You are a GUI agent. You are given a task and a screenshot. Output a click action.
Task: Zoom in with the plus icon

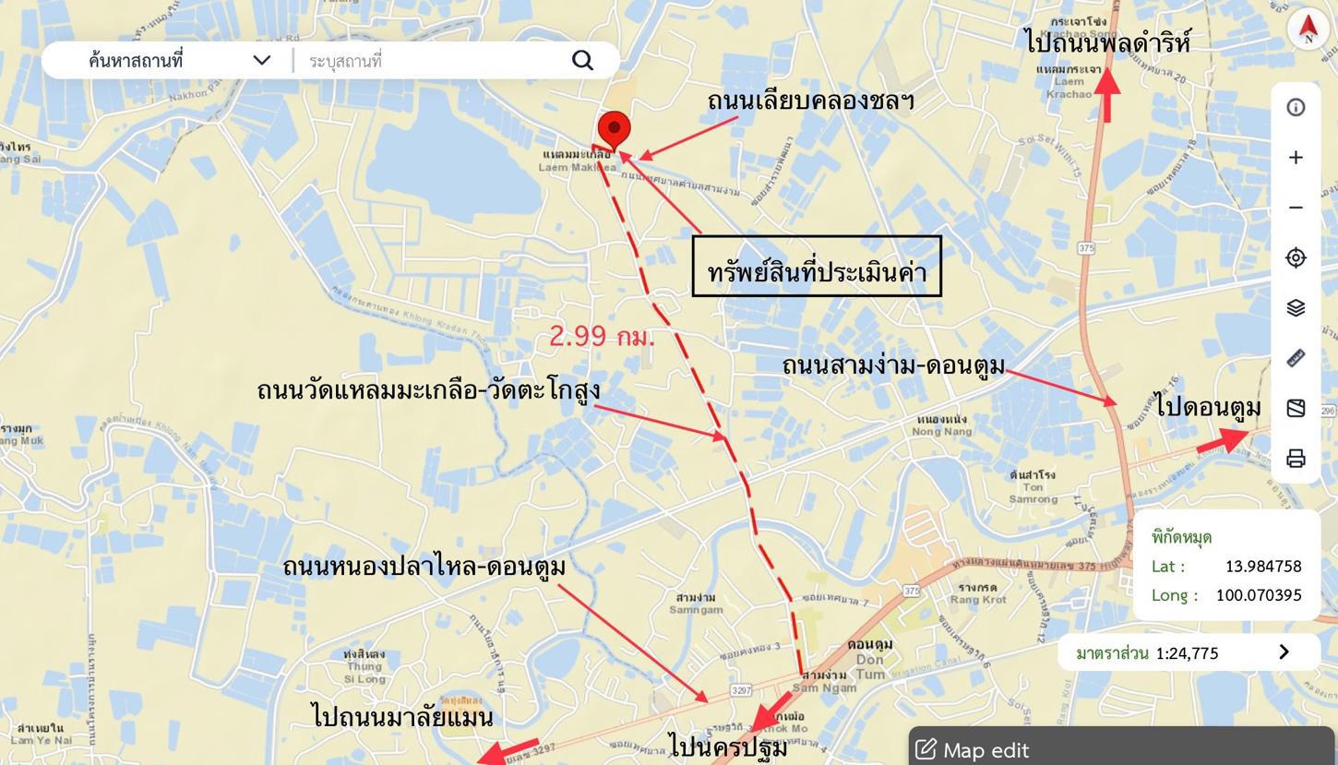point(1296,158)
